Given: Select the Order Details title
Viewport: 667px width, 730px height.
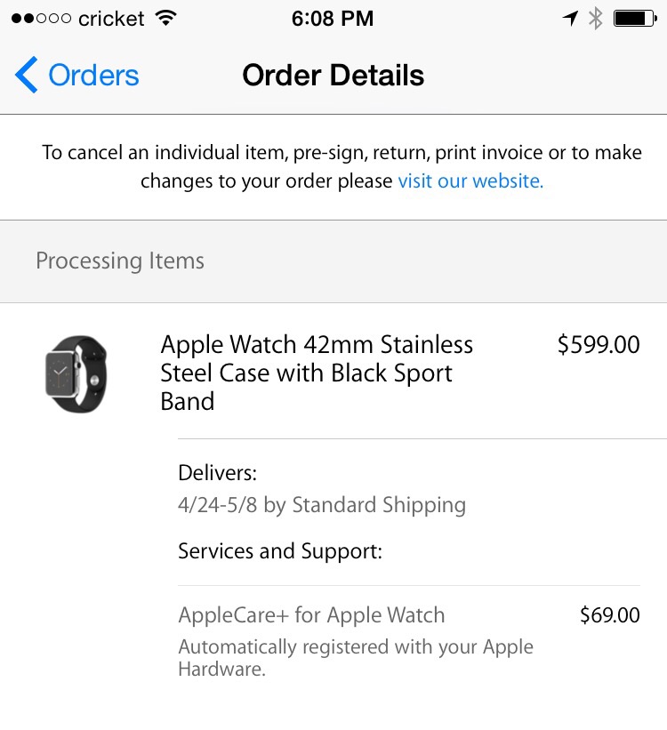Looking at the screenshot, I should click(333, 76).
